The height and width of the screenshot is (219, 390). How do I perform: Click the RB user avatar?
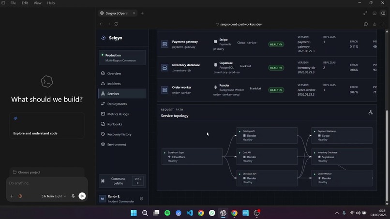103,199
